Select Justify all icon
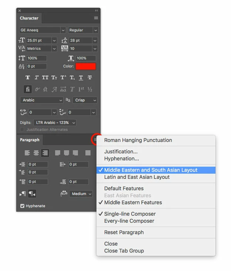Image resolution: width=231 pixels, height=271 pixels. (x=88, y=153)
